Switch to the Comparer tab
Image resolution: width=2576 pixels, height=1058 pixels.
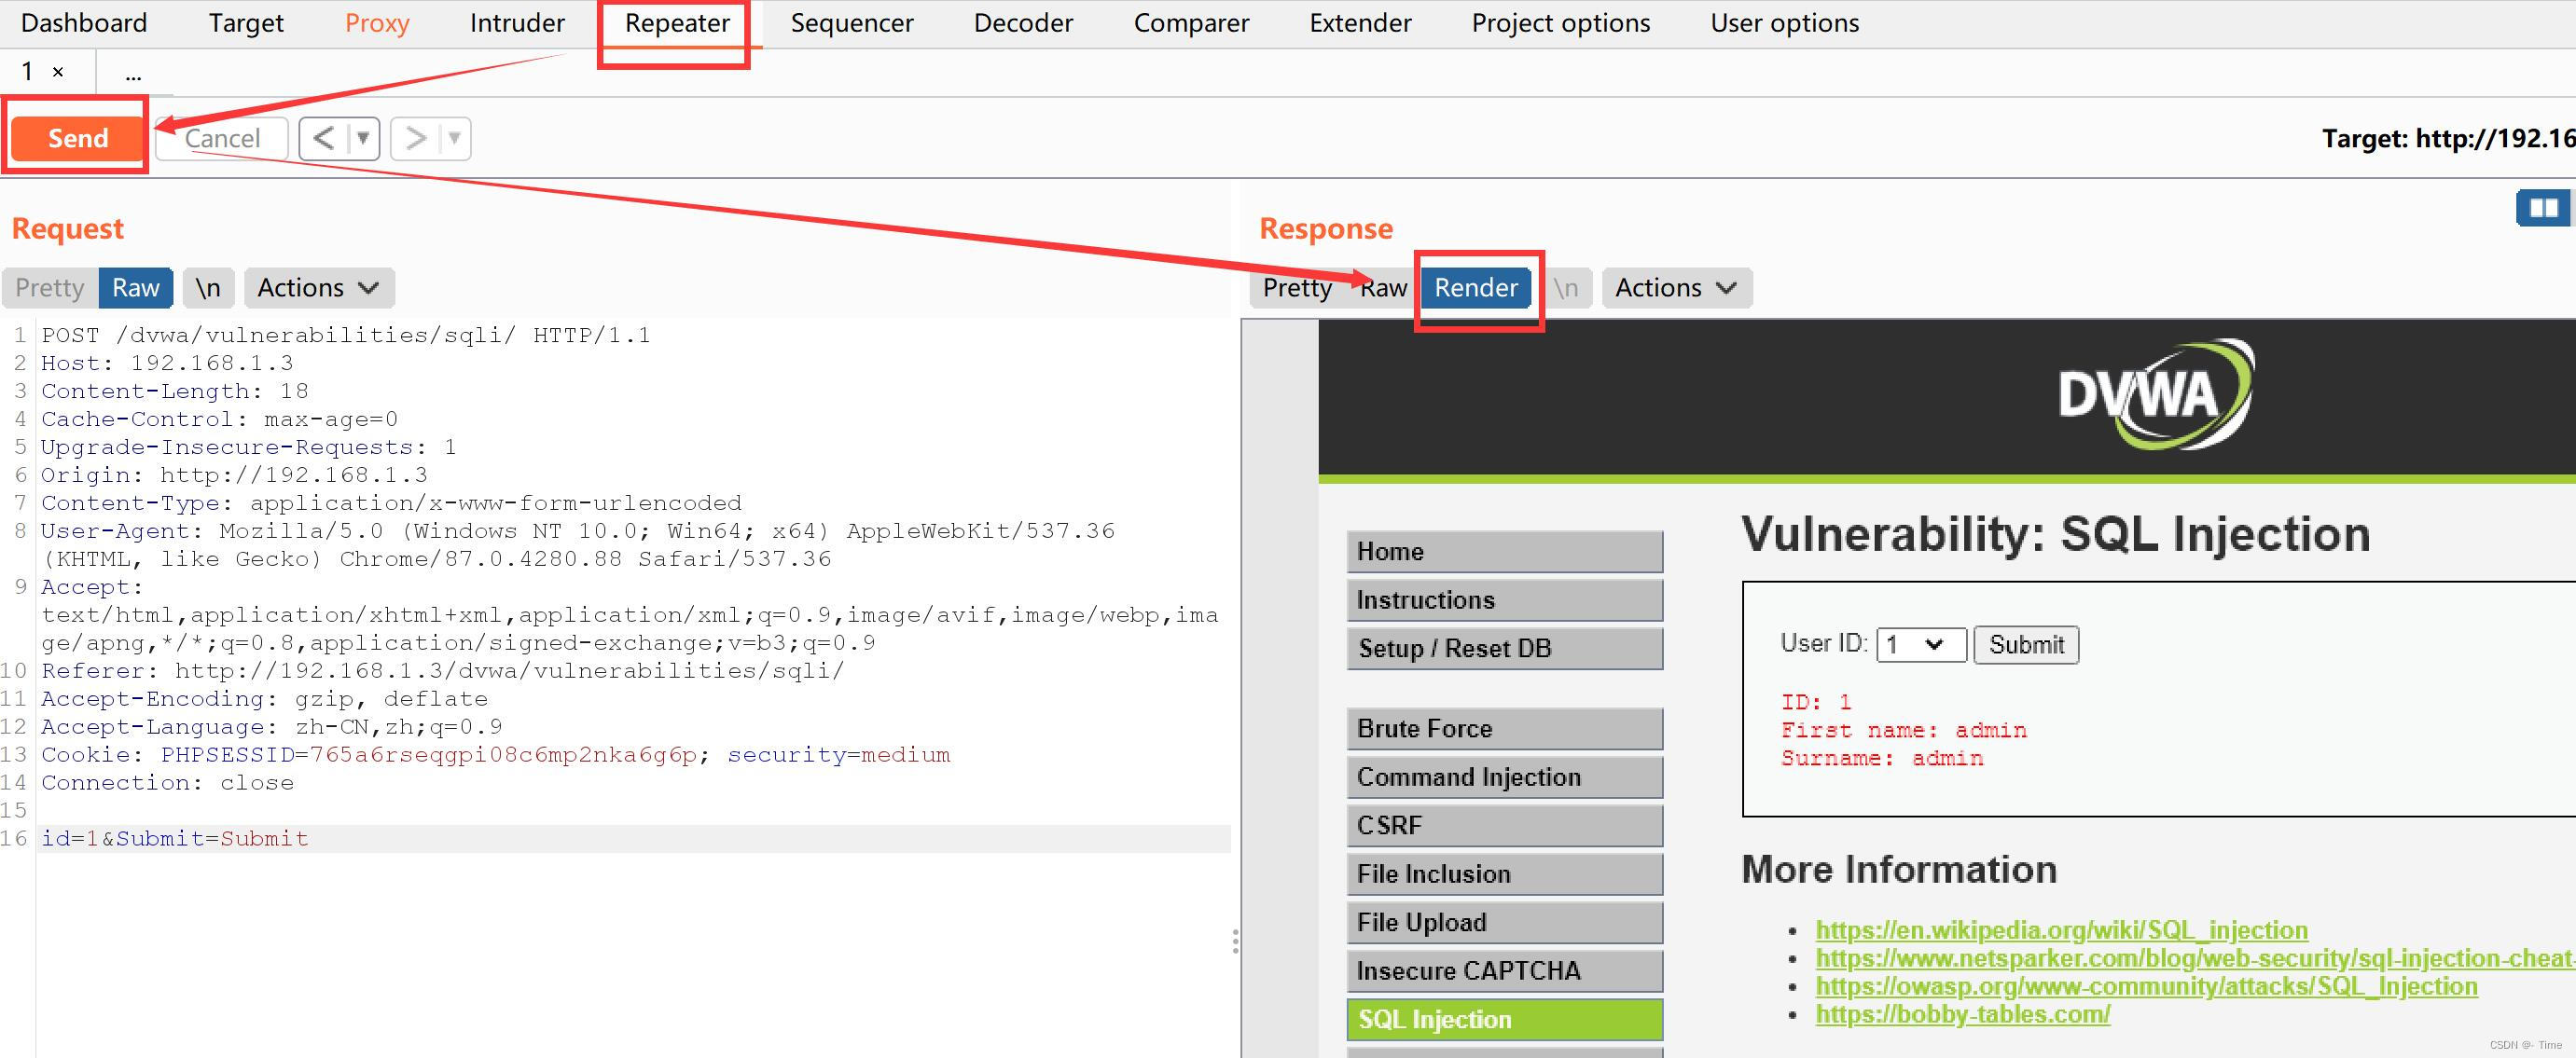[1191, 23]
